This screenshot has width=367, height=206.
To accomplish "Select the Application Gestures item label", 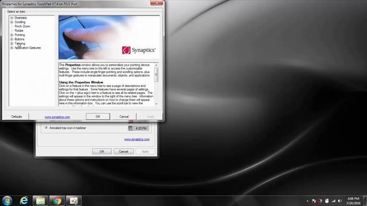I will 28,47.
